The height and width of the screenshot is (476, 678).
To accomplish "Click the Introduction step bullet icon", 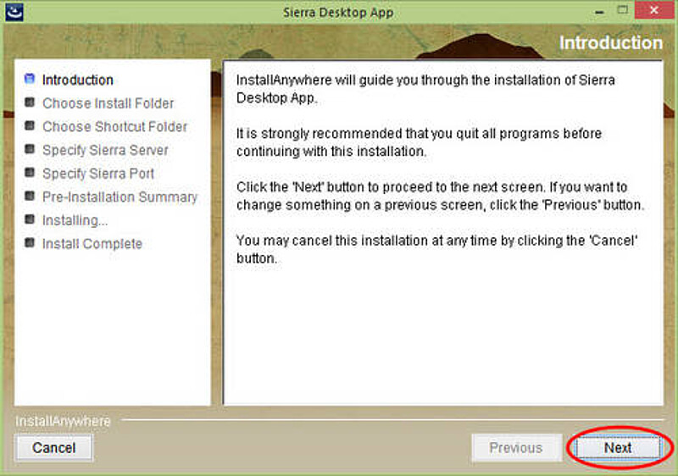I will coord(30,79).
